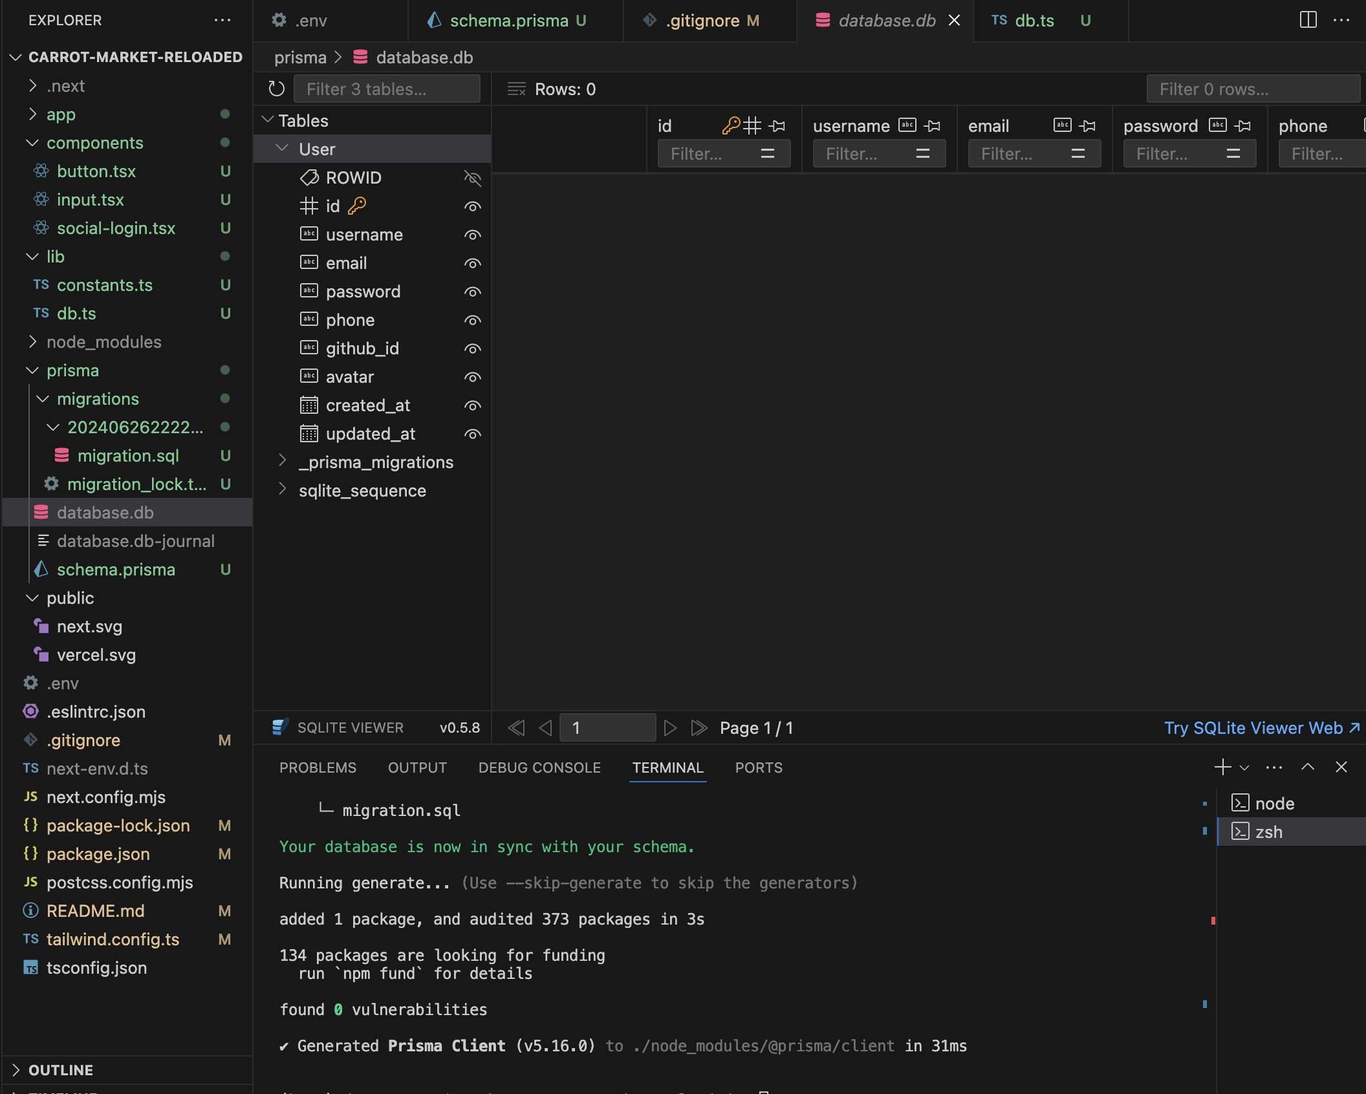
Task: Focus the Filter 3 tables field
Action: click(x=387, y=89)
